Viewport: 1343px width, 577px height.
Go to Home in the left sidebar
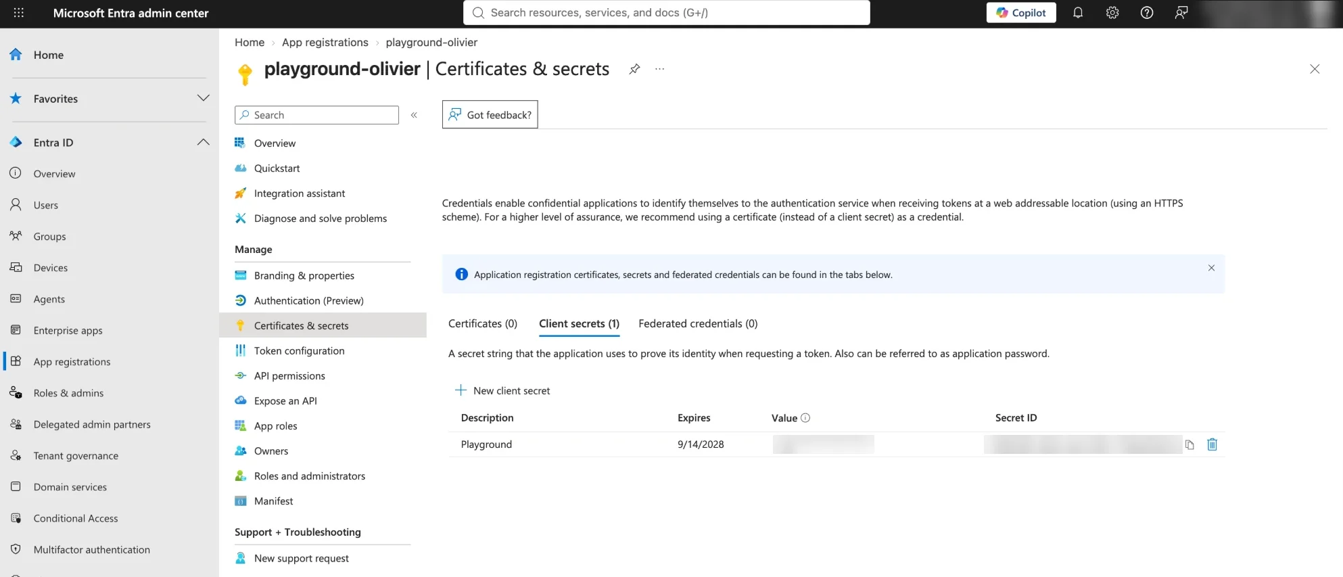pos(49,55)
